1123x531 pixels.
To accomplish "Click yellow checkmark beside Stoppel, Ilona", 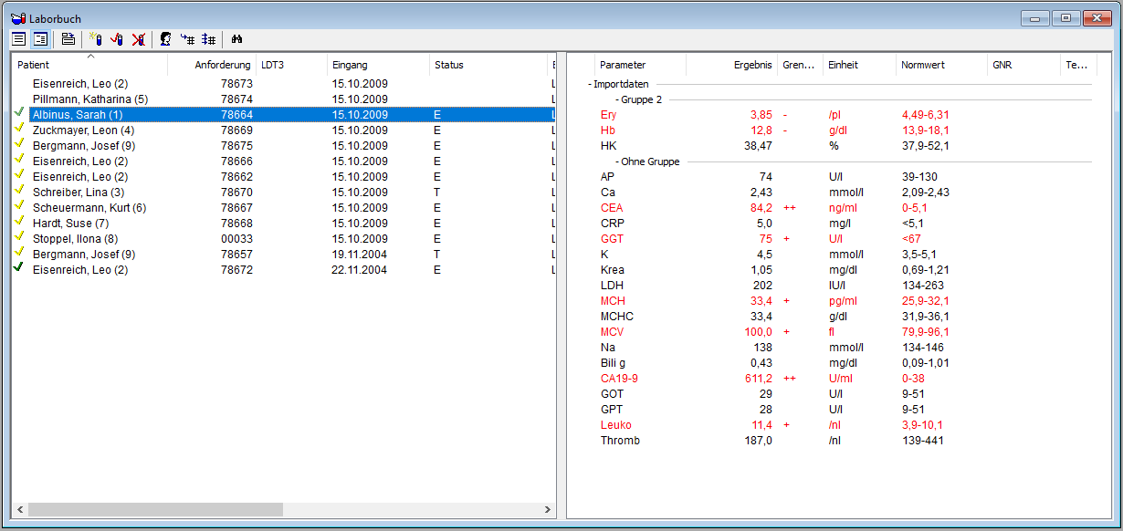I will click(x=20, y=238).
